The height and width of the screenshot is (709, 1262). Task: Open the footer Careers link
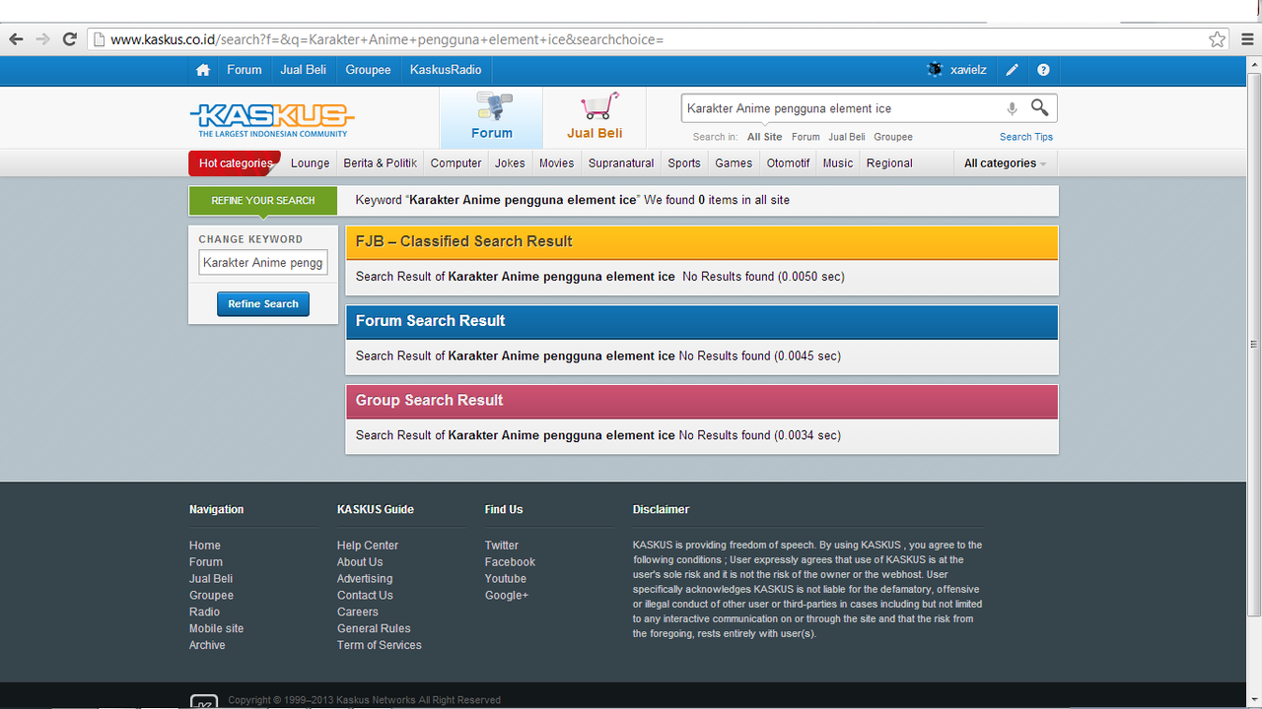[357, 612]
